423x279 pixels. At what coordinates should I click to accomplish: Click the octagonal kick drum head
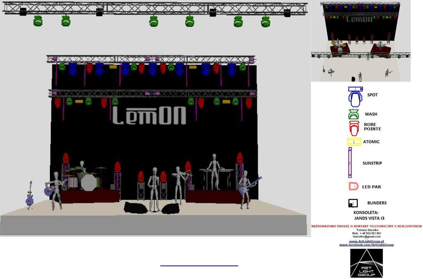pos(88,183)
